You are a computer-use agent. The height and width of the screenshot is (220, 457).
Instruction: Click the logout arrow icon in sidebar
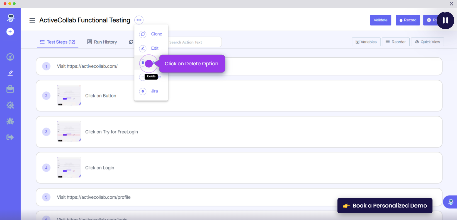10,137
